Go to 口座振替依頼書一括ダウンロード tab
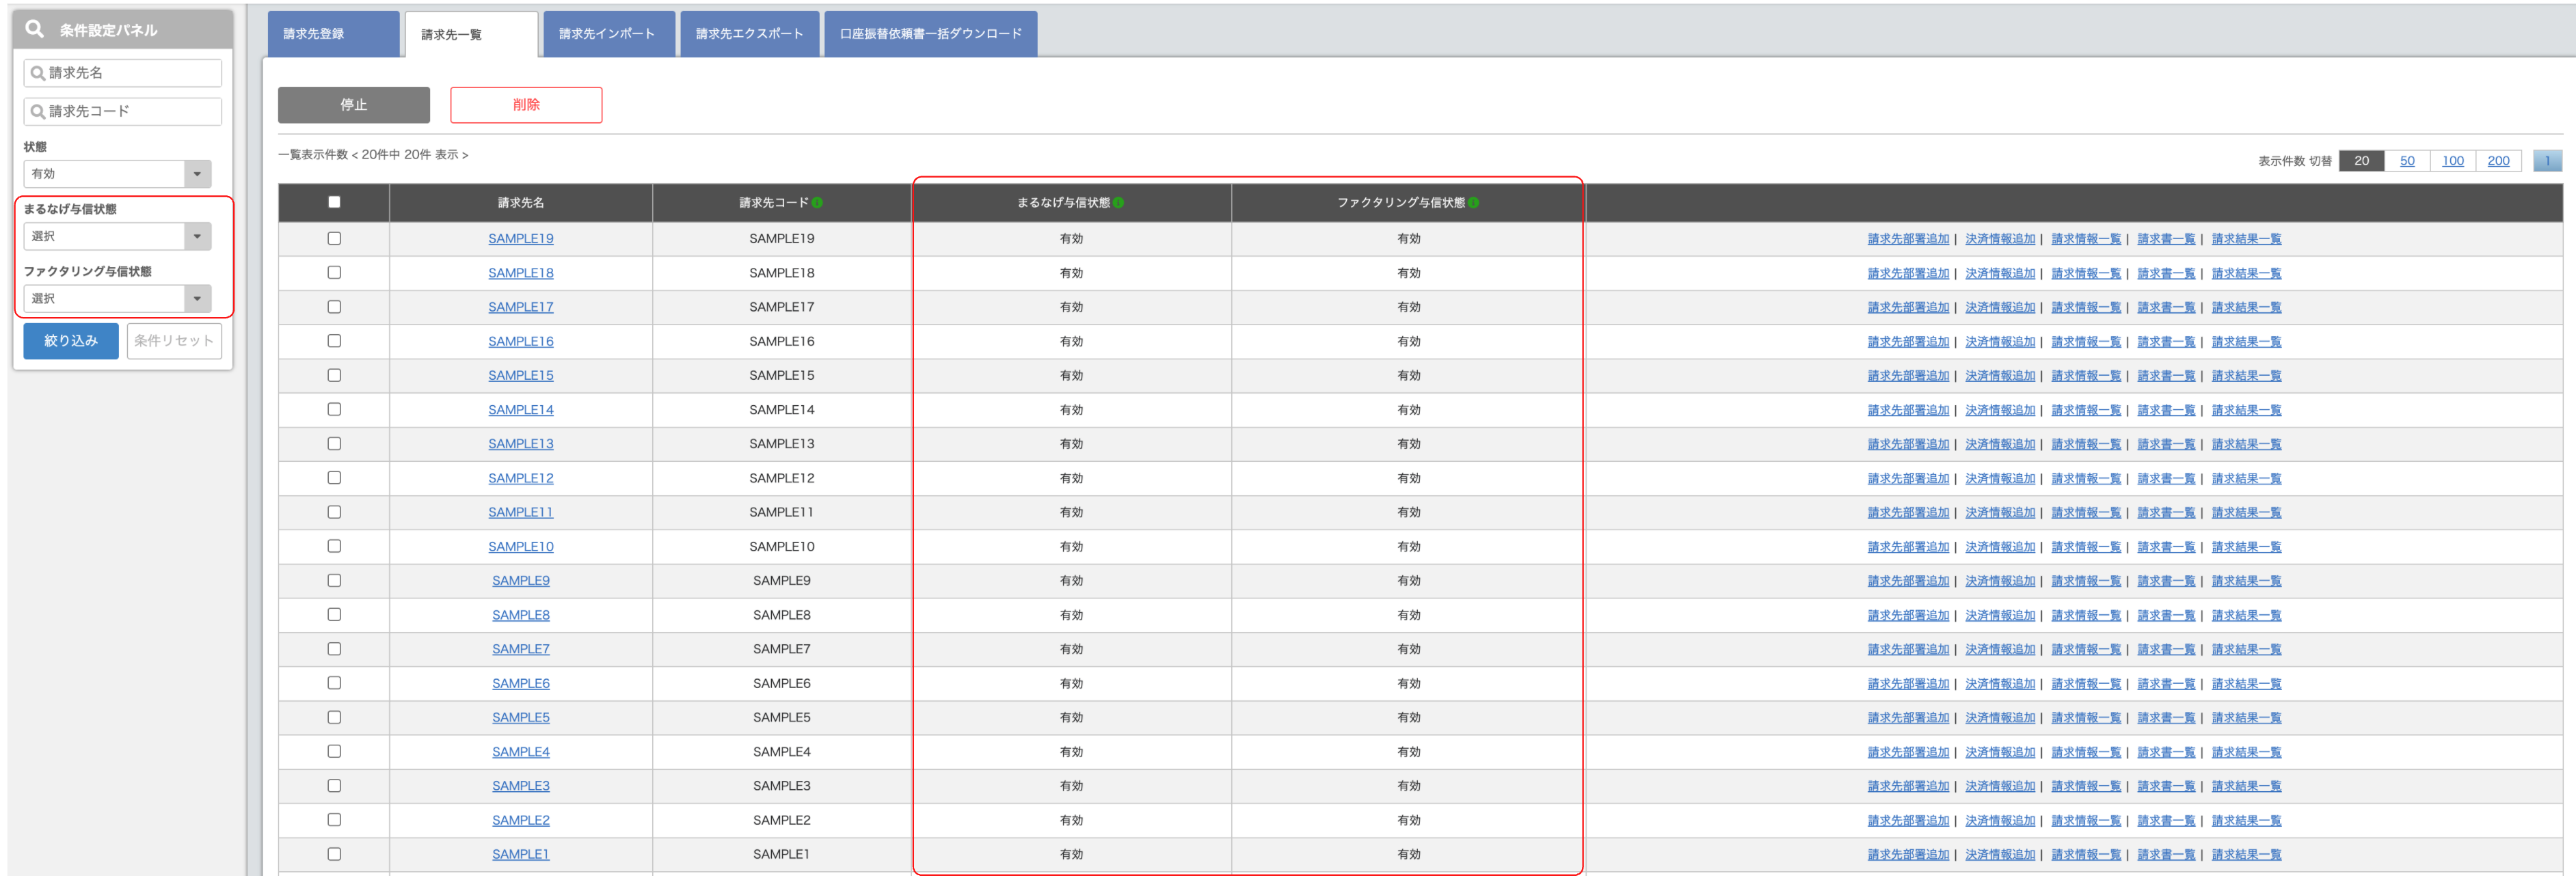 click(x=930, y=34)
